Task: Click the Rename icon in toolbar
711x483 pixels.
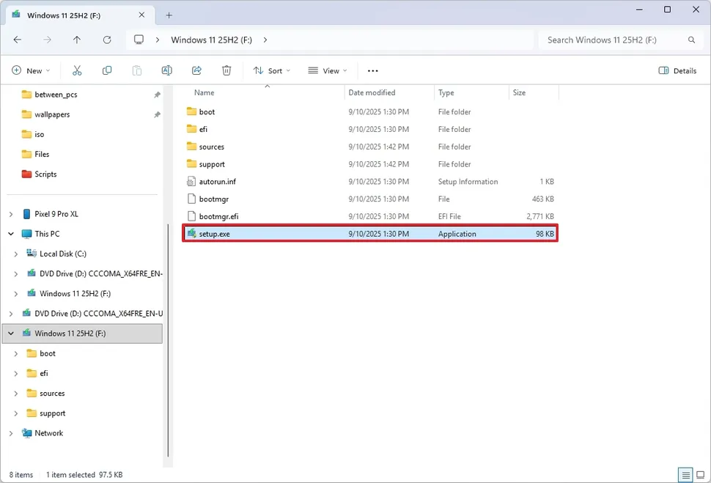Action: 166,70
